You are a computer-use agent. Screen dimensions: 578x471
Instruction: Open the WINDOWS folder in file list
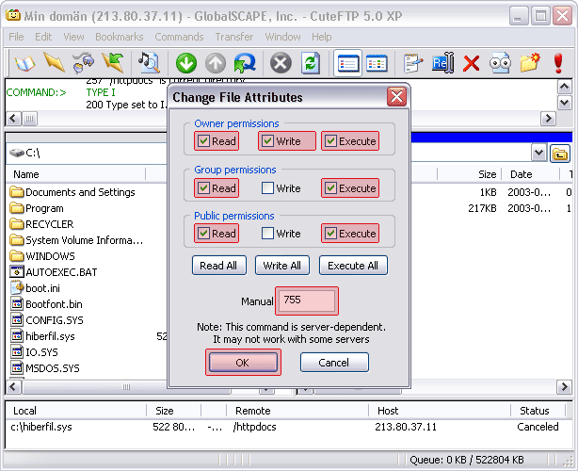point(50,256)
